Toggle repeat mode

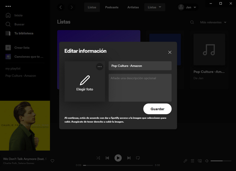[138, 158]
